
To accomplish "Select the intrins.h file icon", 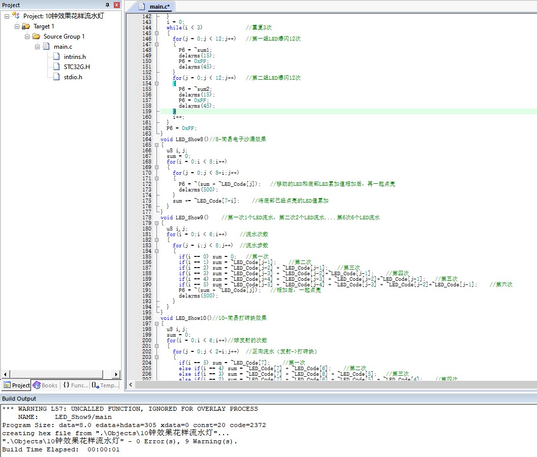I will coord(56,57).
